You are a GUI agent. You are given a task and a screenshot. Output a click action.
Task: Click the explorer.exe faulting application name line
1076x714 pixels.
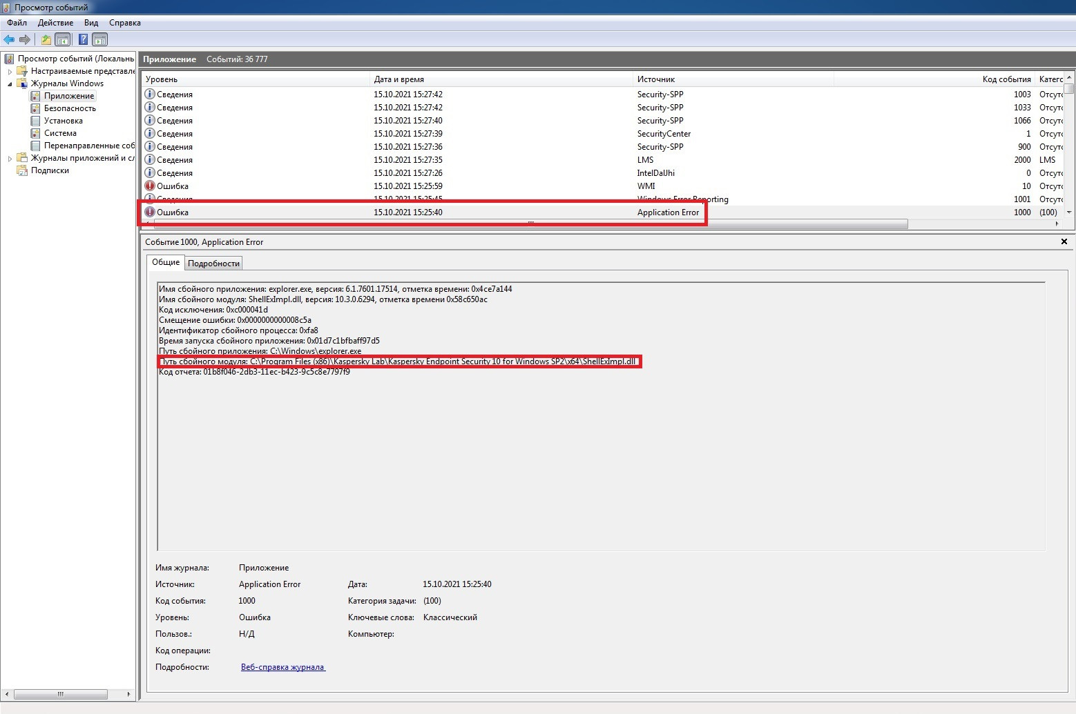pyautogui.click(x=336, y=289)
